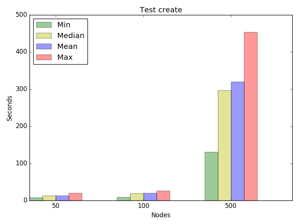Click the red Max bar for 100 nodes
299x224 pixels.
coord(163,196)
